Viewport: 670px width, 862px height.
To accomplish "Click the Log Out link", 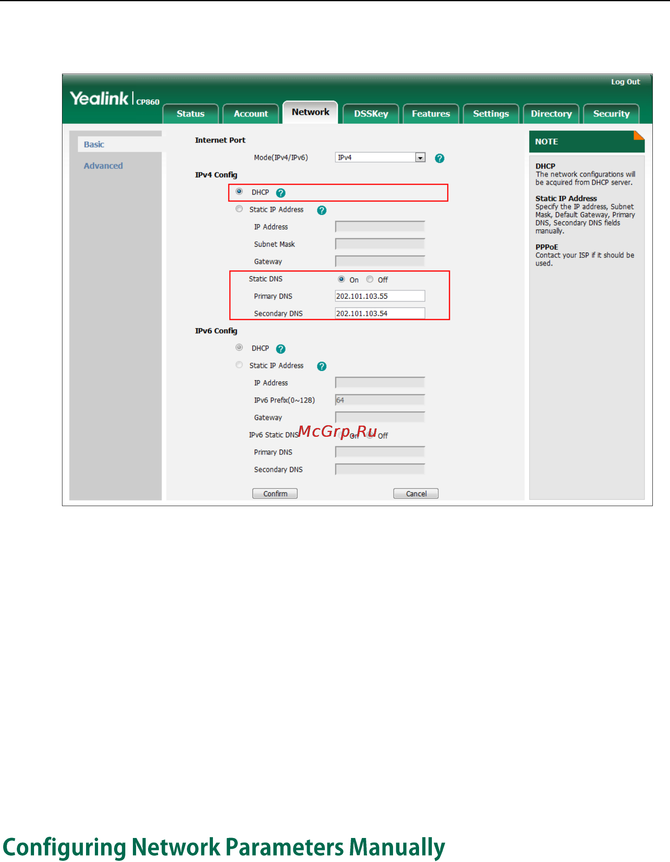I will (x=625, y=82).
